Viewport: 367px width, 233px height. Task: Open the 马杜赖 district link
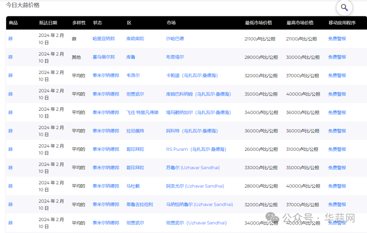(133, 186)
